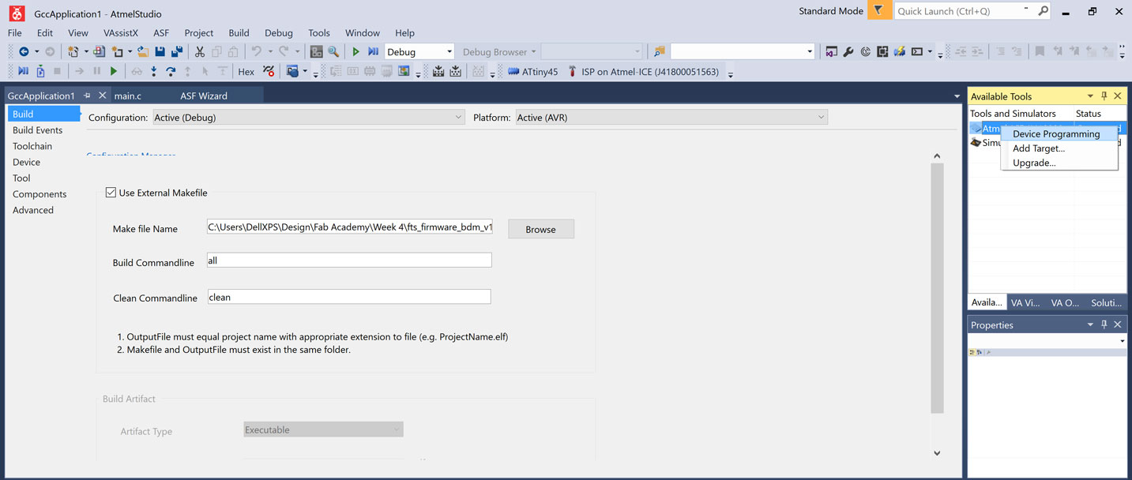Click the Add New Item icon

(x=117, y=51)
